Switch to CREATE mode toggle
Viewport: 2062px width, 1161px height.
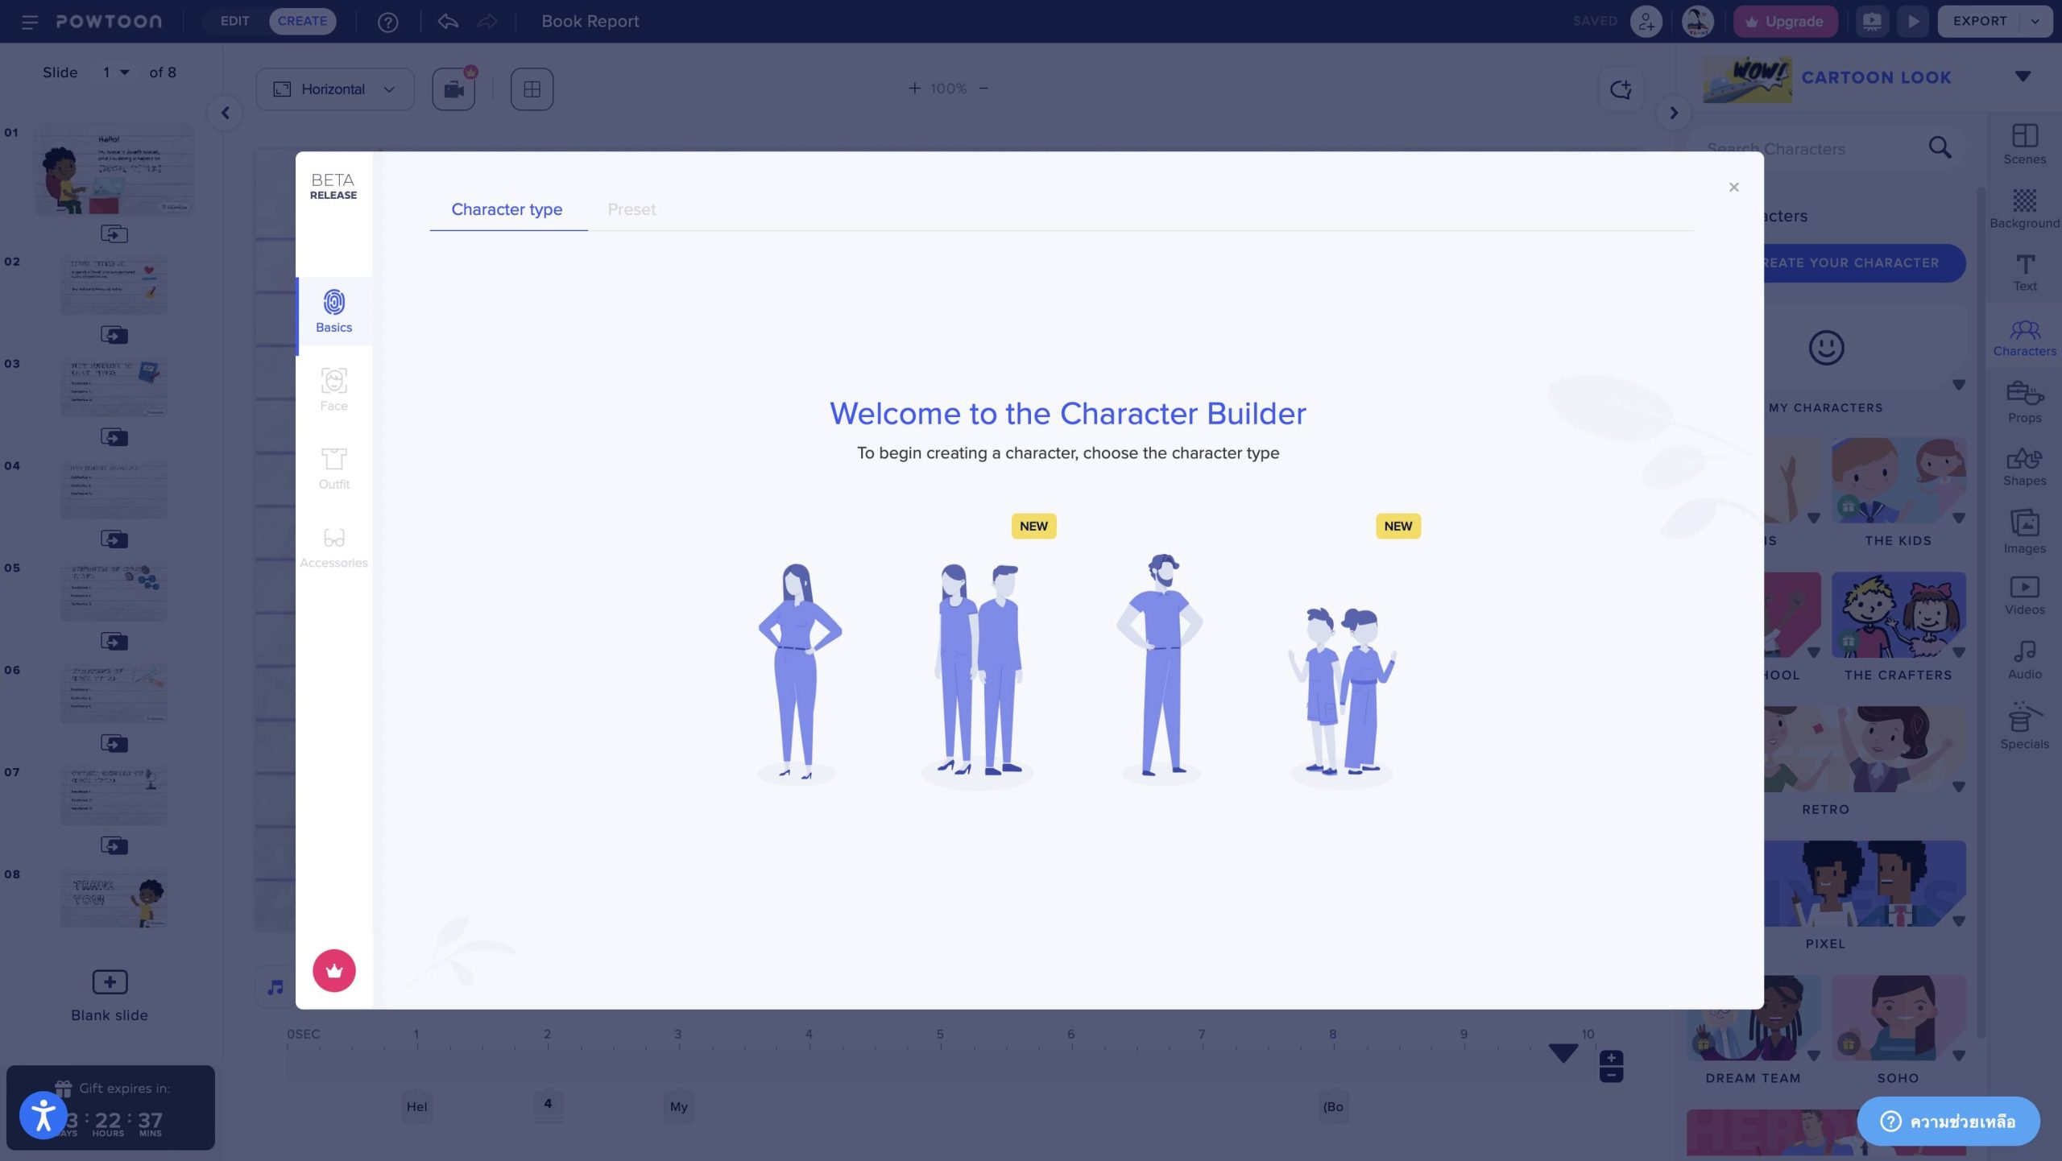[302, 21]
